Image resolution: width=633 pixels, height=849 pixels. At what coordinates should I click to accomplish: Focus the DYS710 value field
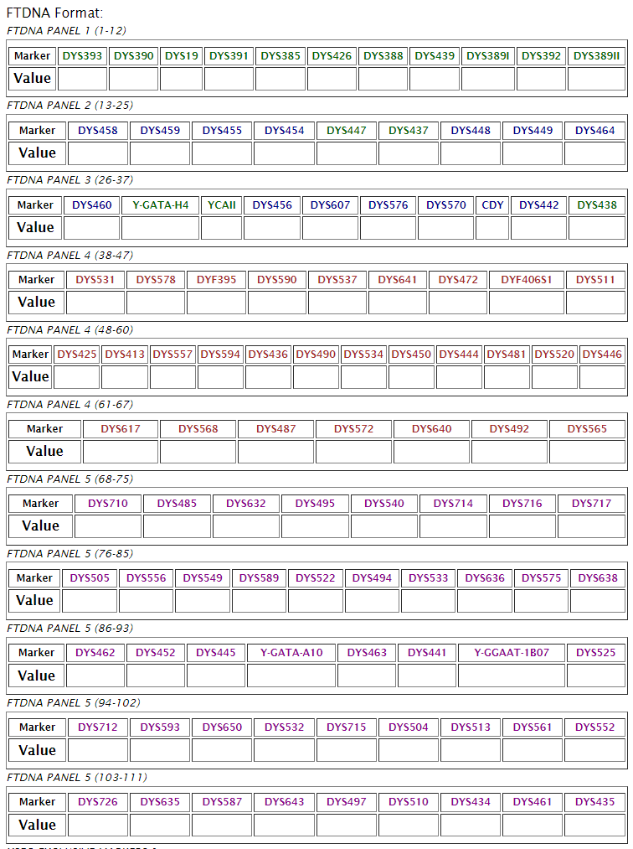(x=108, y=526)
